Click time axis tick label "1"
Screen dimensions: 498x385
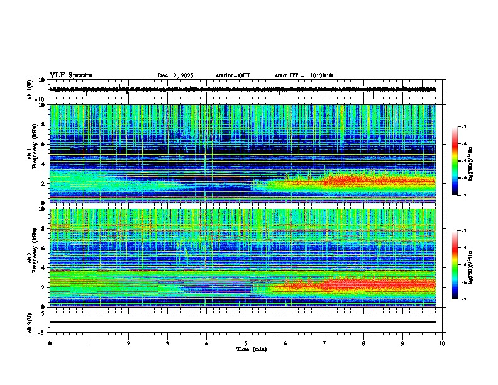click(89, 343)
